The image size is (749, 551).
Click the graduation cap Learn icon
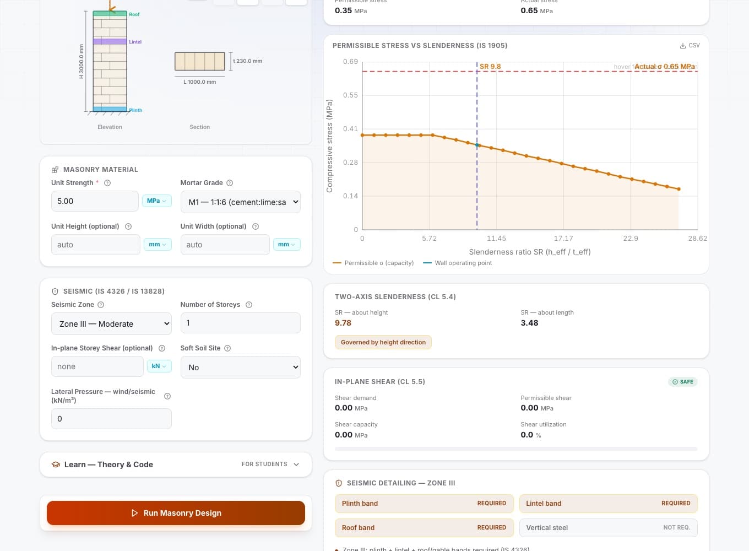pos(56,464)
